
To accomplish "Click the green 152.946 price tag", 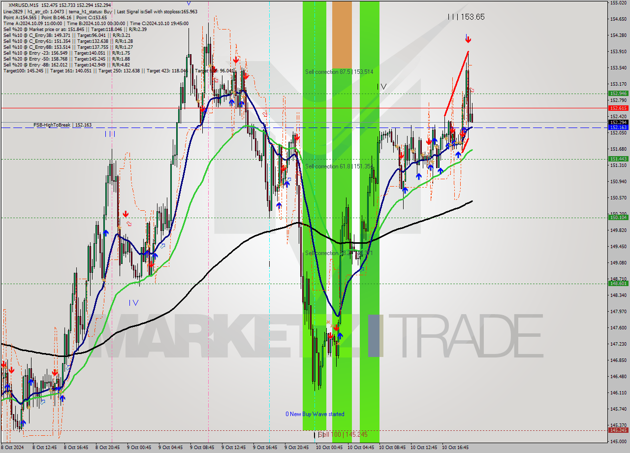I will point(618,93).
